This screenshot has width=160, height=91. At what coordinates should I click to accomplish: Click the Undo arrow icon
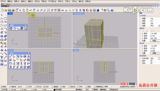(31, 10)
